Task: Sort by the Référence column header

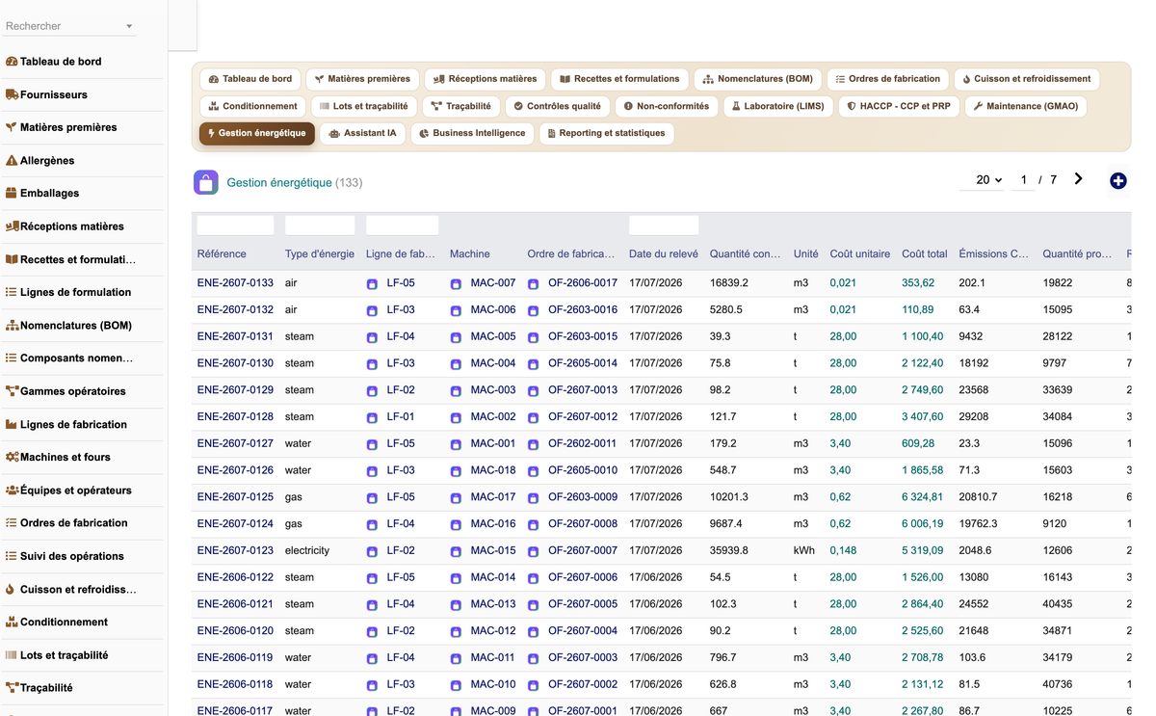Action: (222, 254)
